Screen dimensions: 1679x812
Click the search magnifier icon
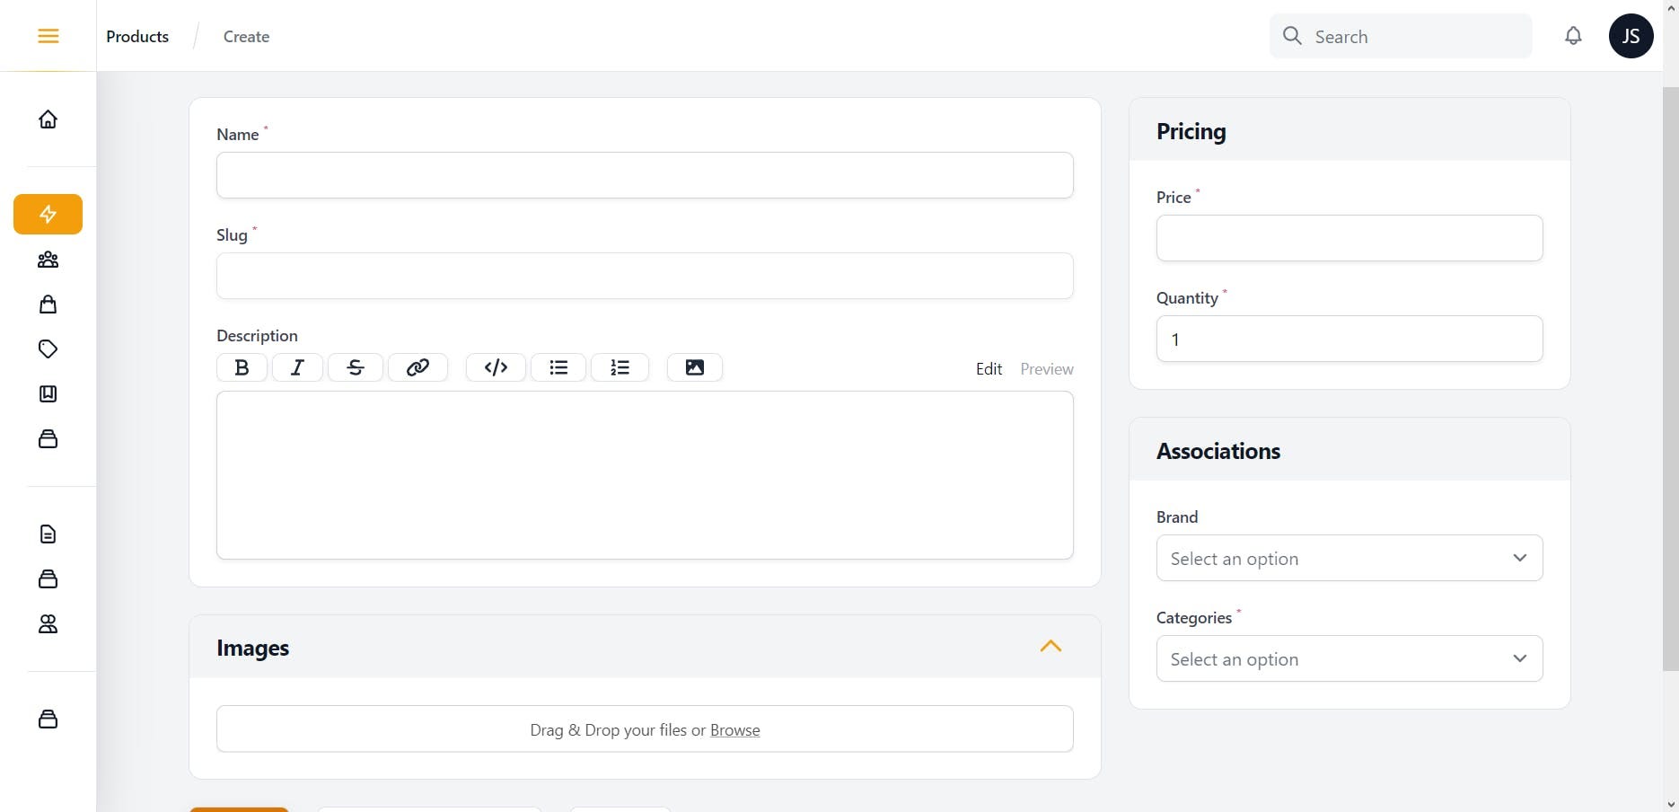[x=1292, y=36]
